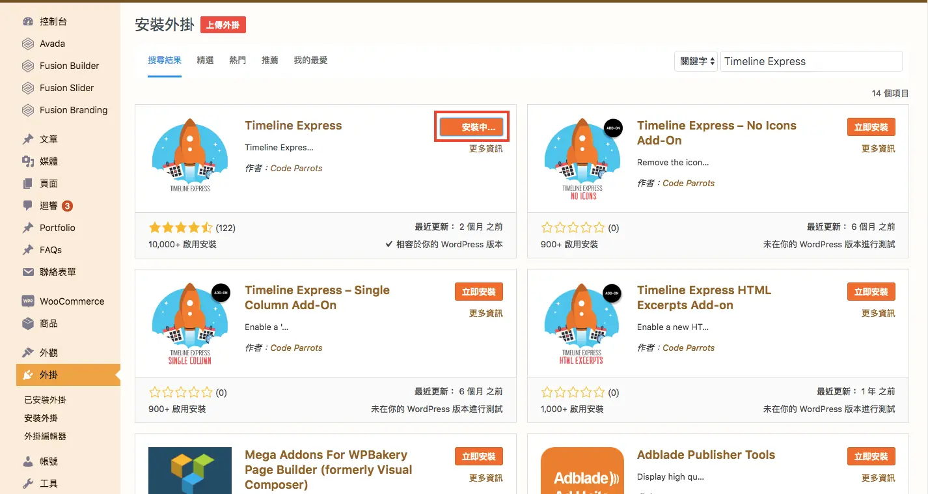Click the box icon next to 商品
928x494 pixels.
tap(28, 323)
